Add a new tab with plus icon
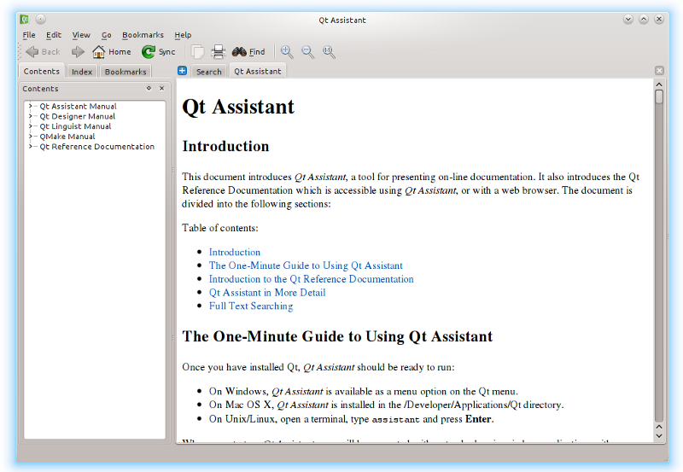This screenshot has height=472, width=683. pyautogui.click(x=183, y=71)
